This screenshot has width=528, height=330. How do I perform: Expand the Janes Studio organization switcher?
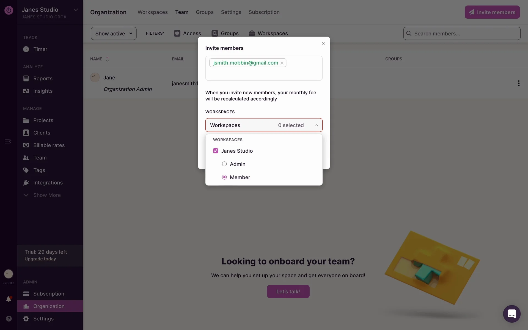pos(76,10)
